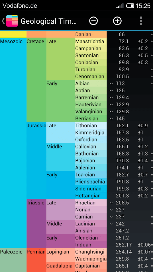This screenshot has height=272, width=153.
Task: Tap the Toarcian stage
Action: point(91,175)
